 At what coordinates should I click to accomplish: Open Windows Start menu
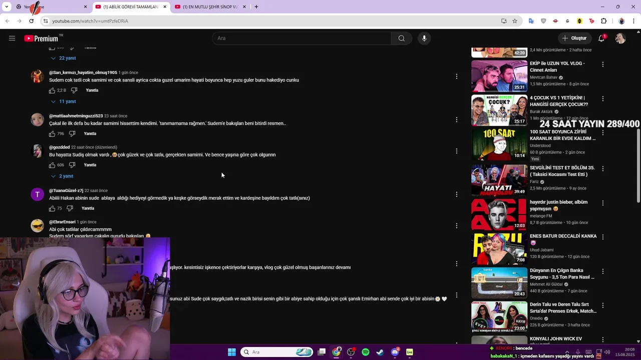pyautogui.click(x=231, y=352)
